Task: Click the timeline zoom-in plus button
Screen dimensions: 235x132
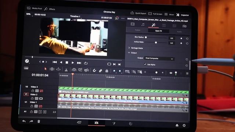Action: click(x=163, y=73)
